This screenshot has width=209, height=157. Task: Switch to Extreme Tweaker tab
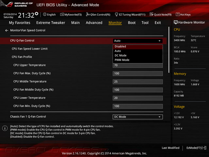pos(51,23)
